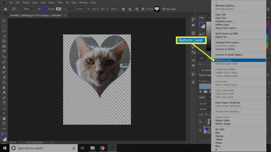Open the Shape tool mode dropdown
The height and width of the screenshot is (152, 271).
click(x=29, y=9)
